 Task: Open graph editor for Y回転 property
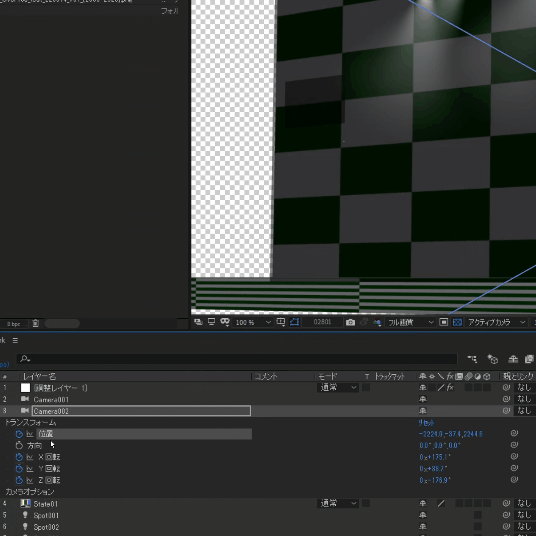(30, 469)
